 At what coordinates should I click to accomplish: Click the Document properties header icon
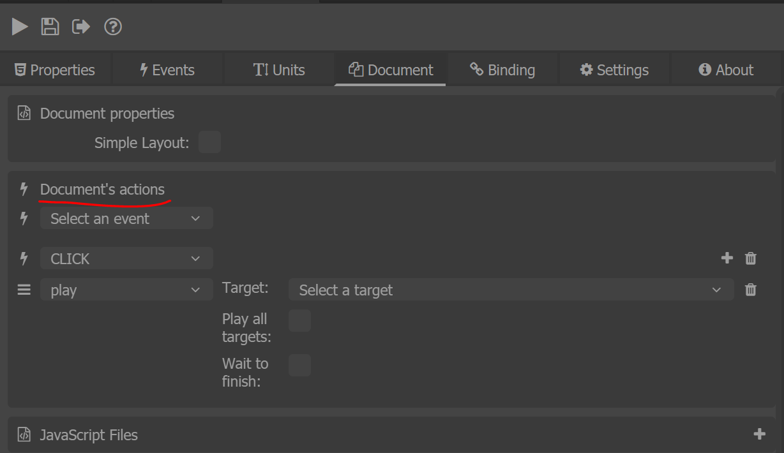(24, 114)
